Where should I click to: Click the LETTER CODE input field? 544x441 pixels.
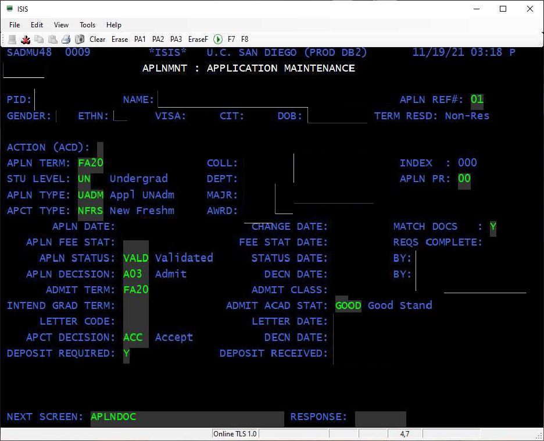tap(136, 322)
